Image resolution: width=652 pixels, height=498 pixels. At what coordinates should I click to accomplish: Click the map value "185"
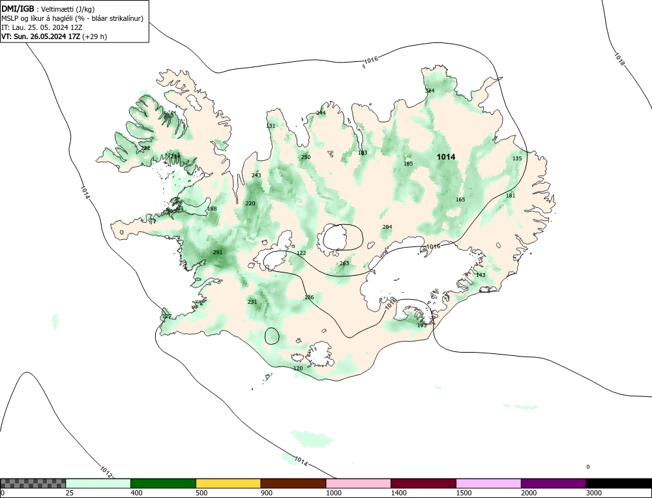pyautogui.click(x=408, y=164)
